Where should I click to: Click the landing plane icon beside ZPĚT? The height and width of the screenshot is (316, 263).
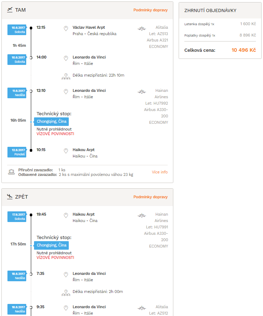coord(10,197)
